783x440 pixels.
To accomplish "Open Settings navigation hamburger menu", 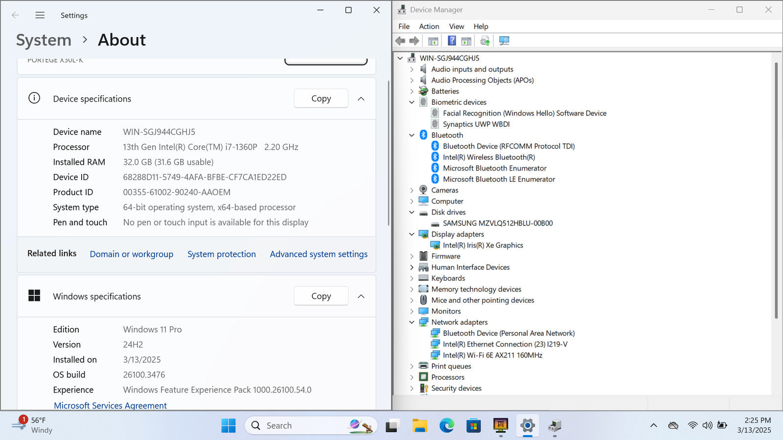I will click(x=40, y=15).
